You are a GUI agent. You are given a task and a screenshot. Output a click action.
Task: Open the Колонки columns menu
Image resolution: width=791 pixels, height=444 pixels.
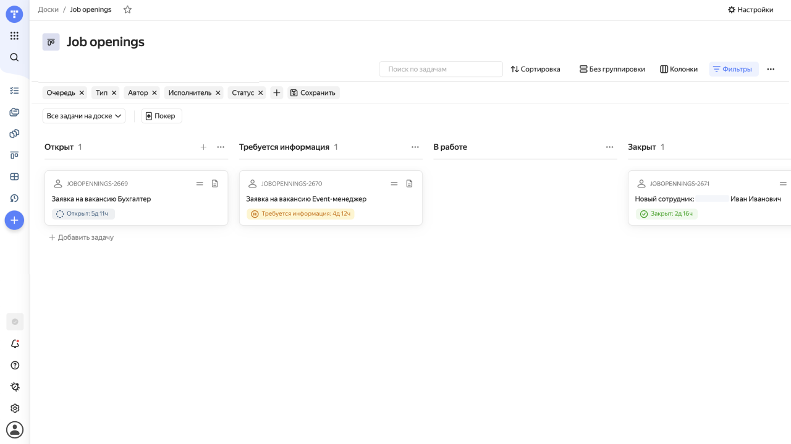pos(679,69)
